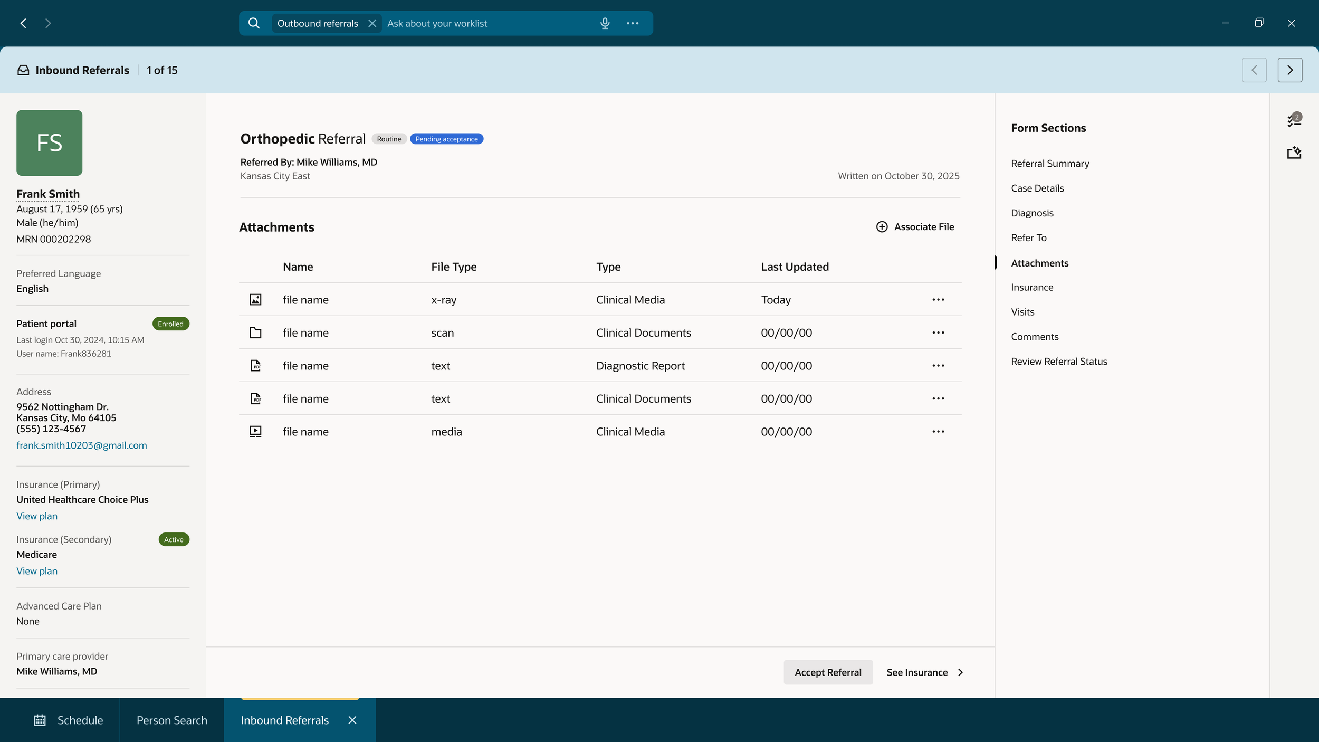Jump to the Insurance form section
Image resolution: width=1319 pixels, height=742 pixels.
[x=1032, y=288]
